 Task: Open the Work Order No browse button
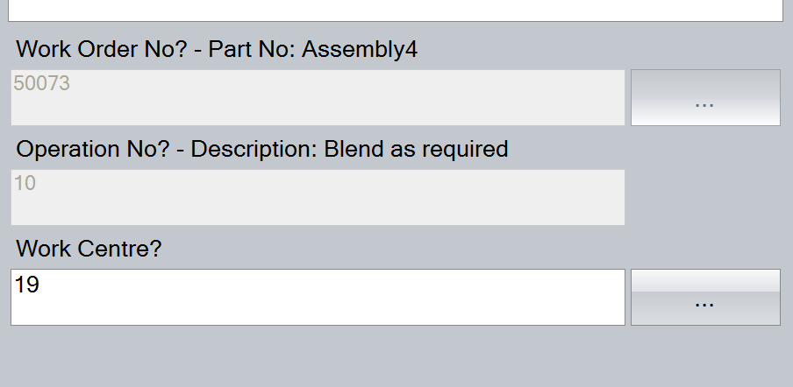point(704,97)
